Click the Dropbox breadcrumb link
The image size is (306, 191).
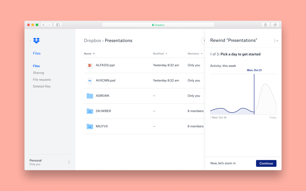pyautogui.click(x=92, y=41)
